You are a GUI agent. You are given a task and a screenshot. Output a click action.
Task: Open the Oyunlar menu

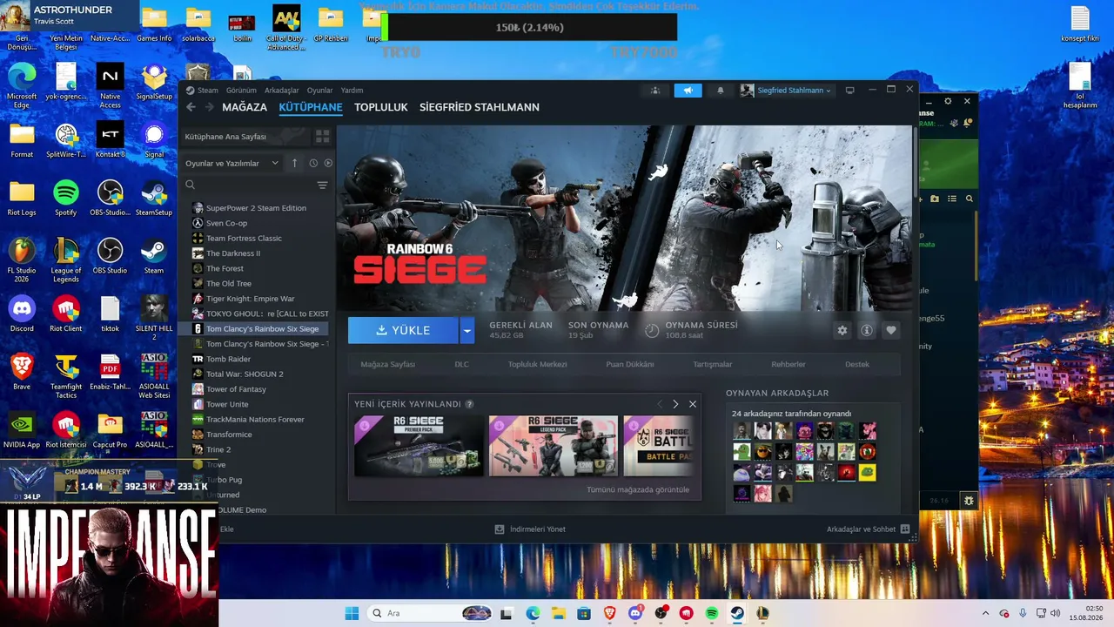[x=319, y=90]
